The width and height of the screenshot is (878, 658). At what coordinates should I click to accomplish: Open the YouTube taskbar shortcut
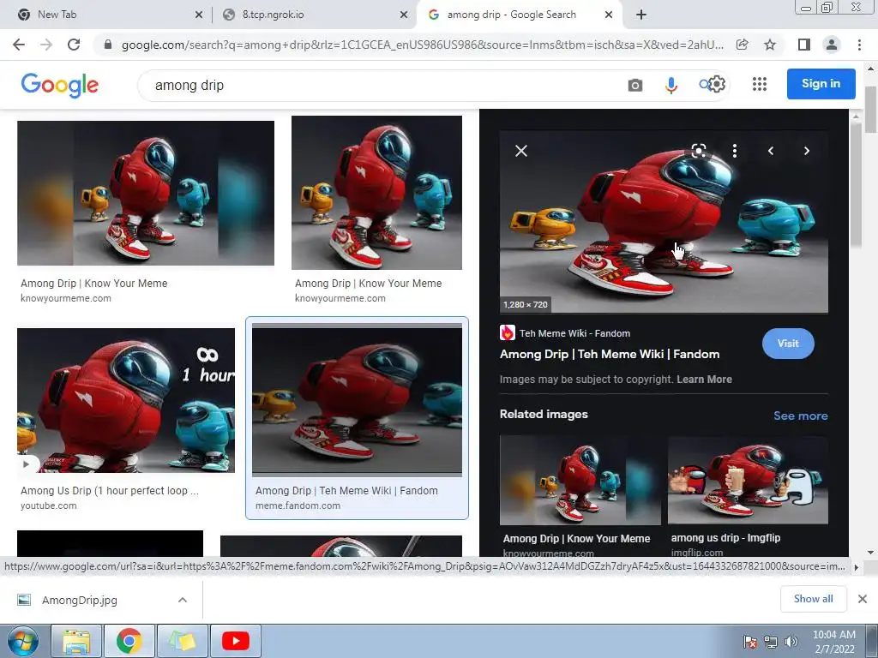pos(235,641)
